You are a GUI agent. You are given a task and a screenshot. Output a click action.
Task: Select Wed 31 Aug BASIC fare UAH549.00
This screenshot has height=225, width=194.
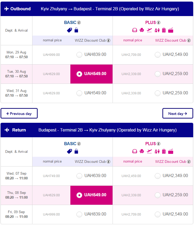(79, 93)
